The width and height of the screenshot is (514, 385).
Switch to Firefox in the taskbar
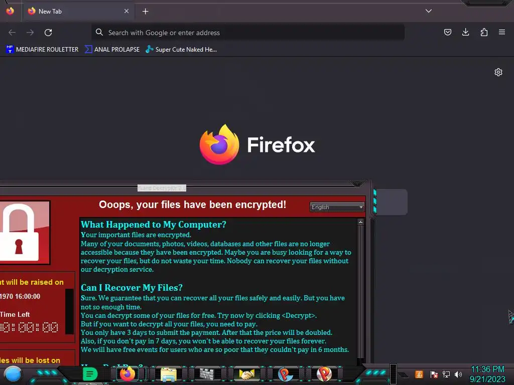point(127,374)
